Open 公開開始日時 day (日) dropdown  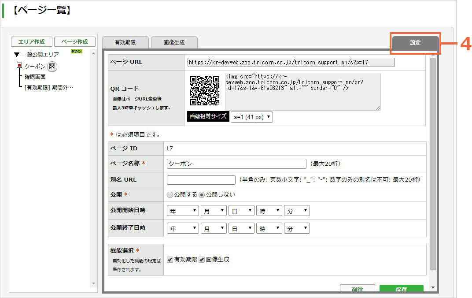241,211
